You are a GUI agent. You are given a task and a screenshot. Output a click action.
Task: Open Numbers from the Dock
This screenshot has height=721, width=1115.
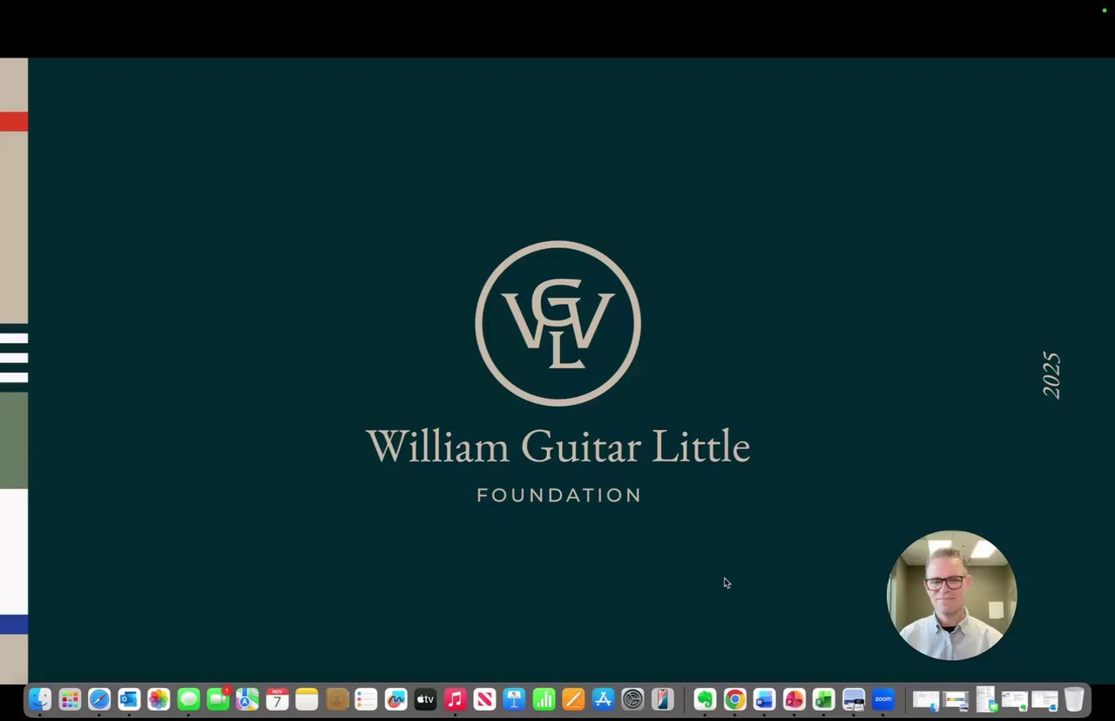click(x=544, y=699)
